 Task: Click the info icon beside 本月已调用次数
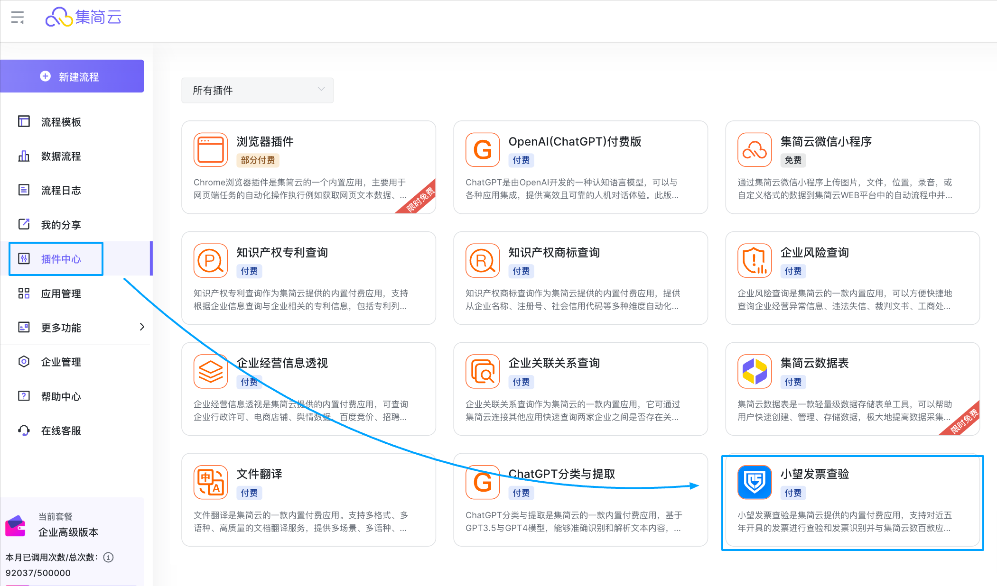point(108,557)
